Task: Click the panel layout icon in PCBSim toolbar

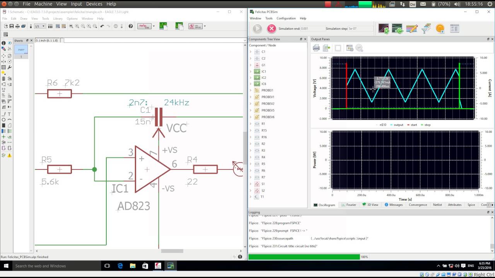Action: pyautogui.click(x=454, y=29)
